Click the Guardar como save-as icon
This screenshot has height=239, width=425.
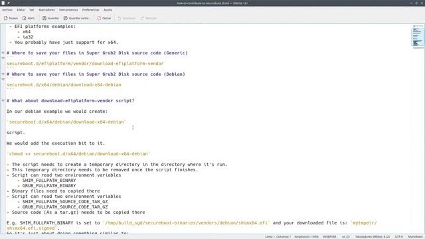66,18
